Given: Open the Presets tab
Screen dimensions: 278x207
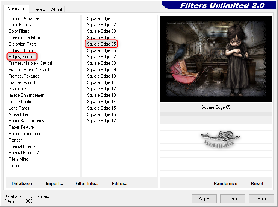Looking at the screenshot, I should click(x=38, y=9).
